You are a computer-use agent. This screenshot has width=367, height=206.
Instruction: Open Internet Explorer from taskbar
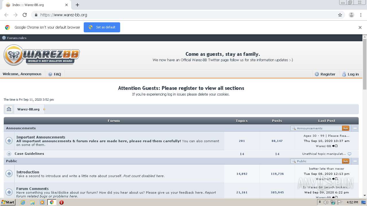[x=23, y=202]
